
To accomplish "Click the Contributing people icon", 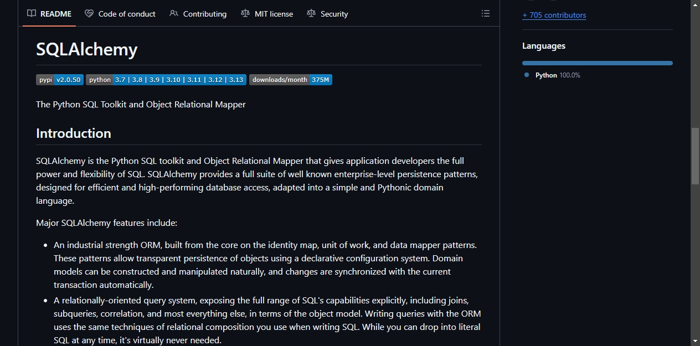I will [x=174, y=14].
